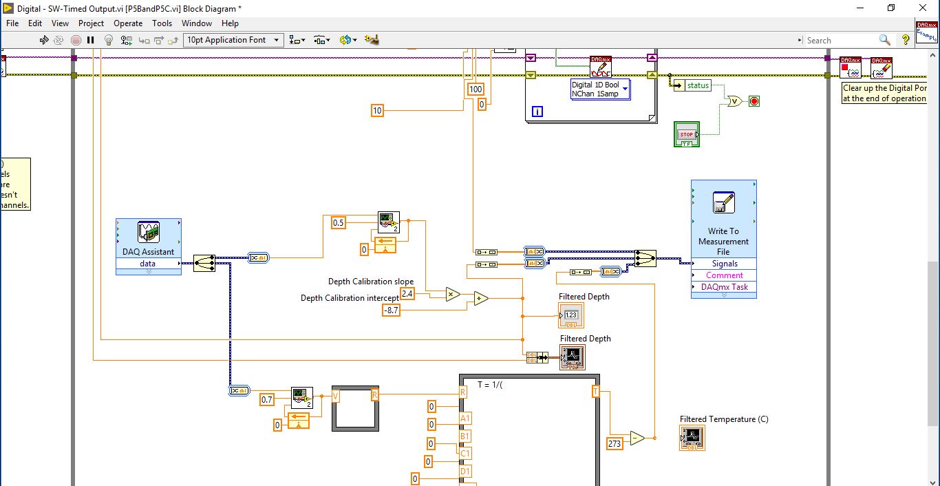Expand the DAQ Assistant bottom chevron

coord(149,272)
